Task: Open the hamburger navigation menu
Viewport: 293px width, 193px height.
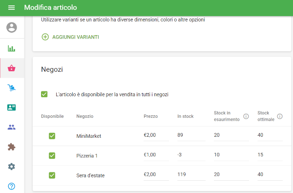Action: (11, 7)
